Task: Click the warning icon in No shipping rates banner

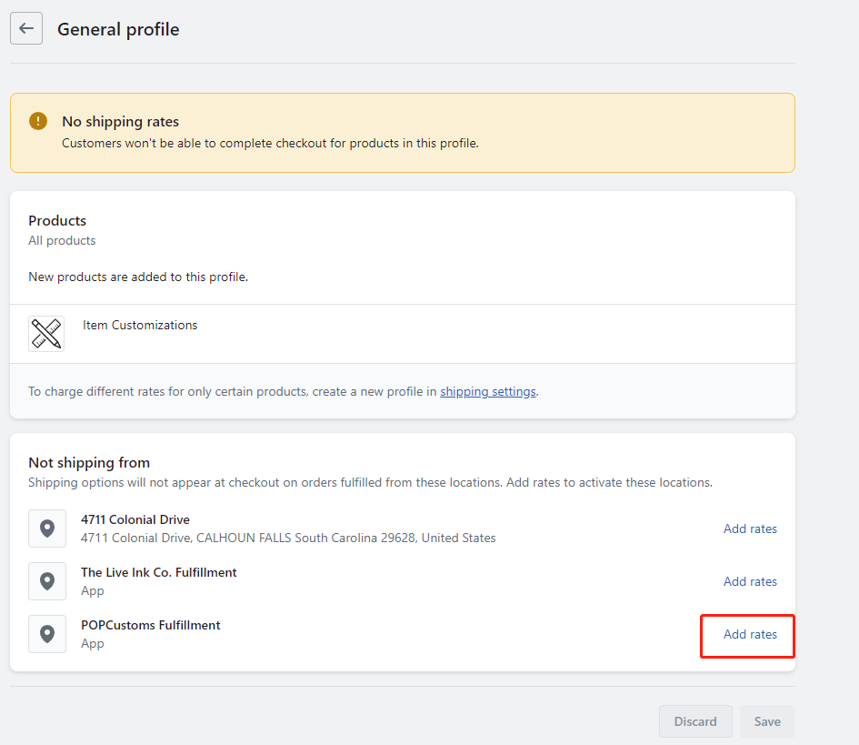Action: click(x=38, y=121)
